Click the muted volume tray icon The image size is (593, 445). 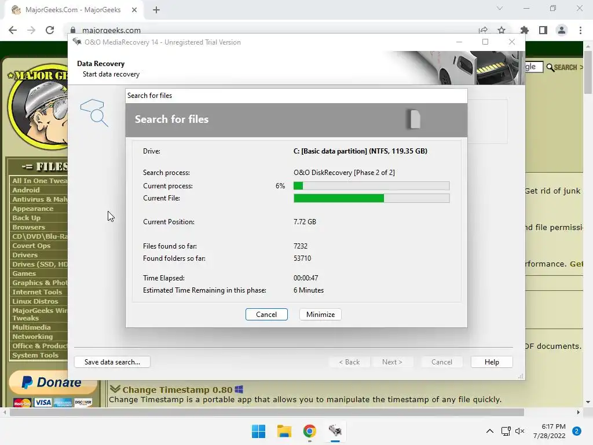click(520, 431)
